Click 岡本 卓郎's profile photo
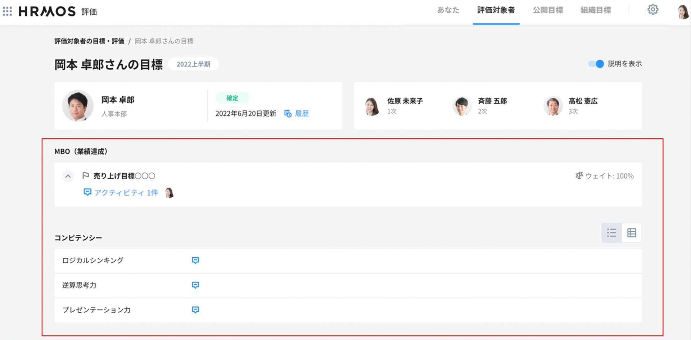 (x=78, y=106)
